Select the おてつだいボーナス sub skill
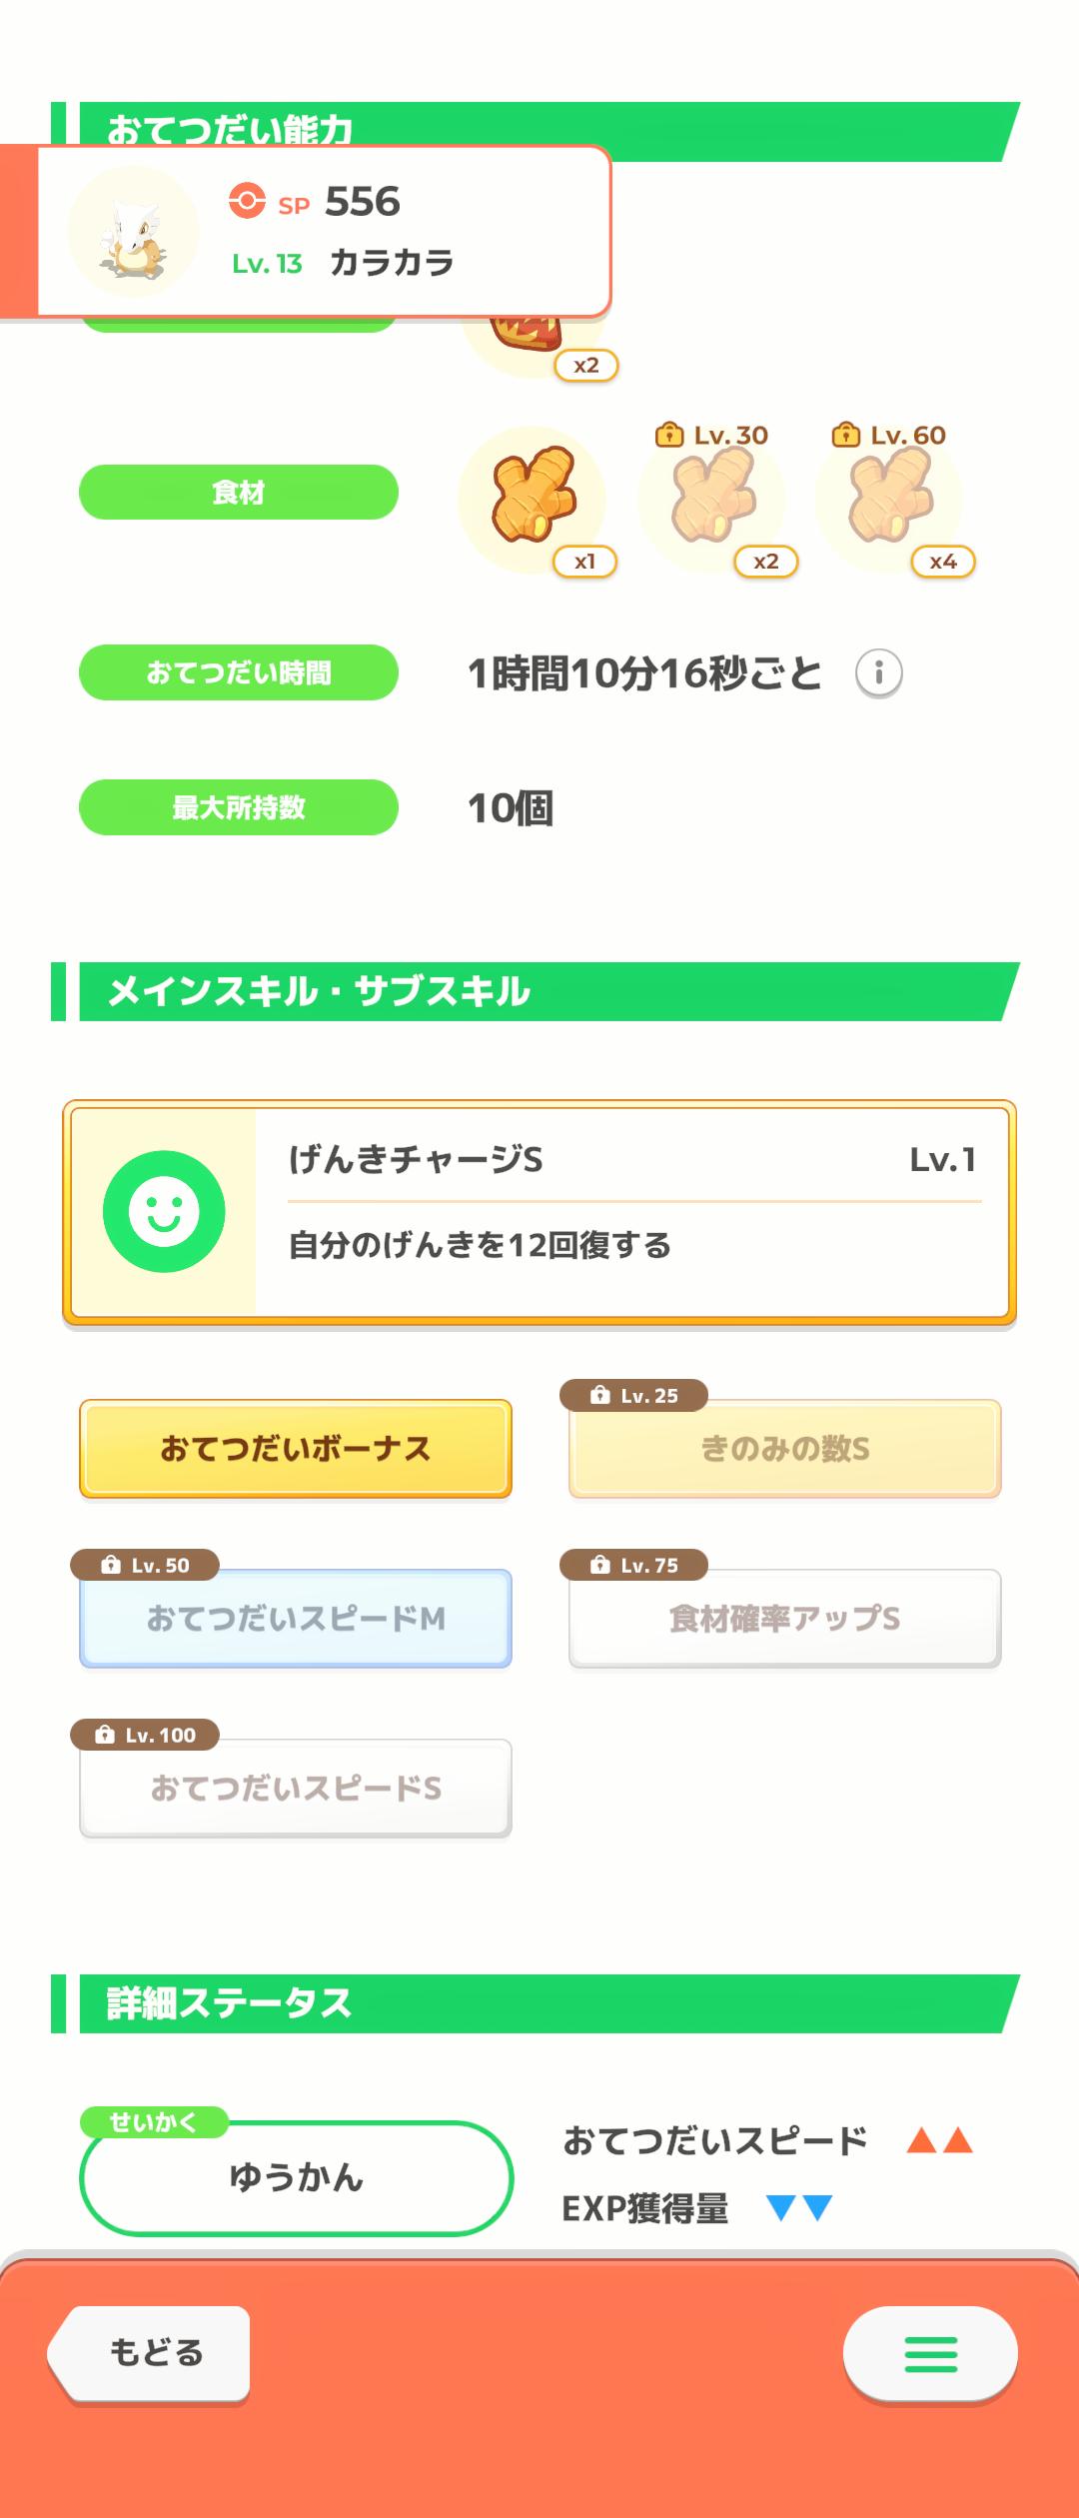Image resolution: width=1079 pixels, height=2518 pixels. tap(296, 1448)
